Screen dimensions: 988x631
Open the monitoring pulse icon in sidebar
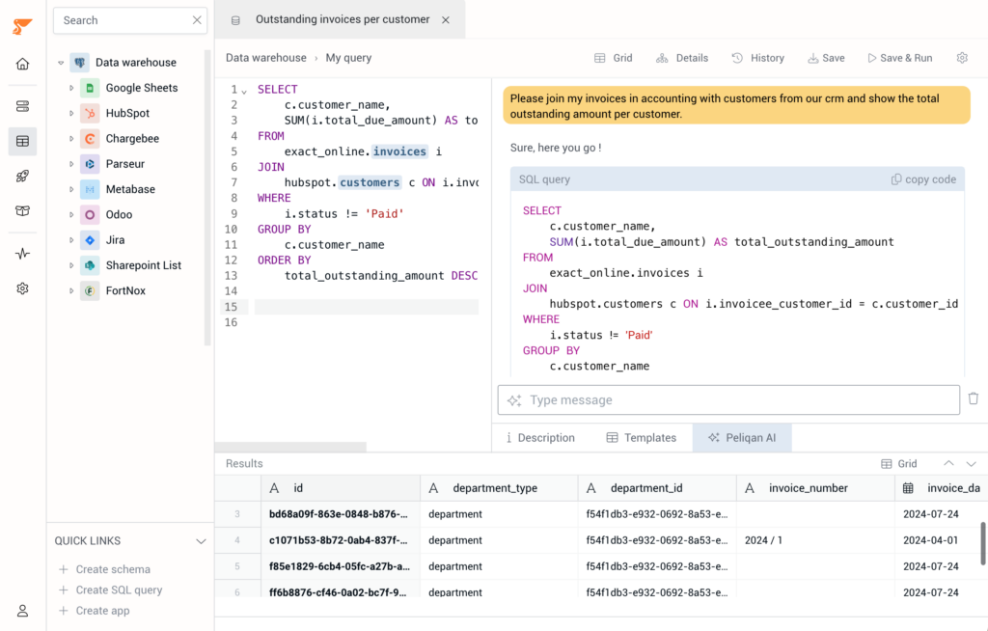tap(22, 254)
